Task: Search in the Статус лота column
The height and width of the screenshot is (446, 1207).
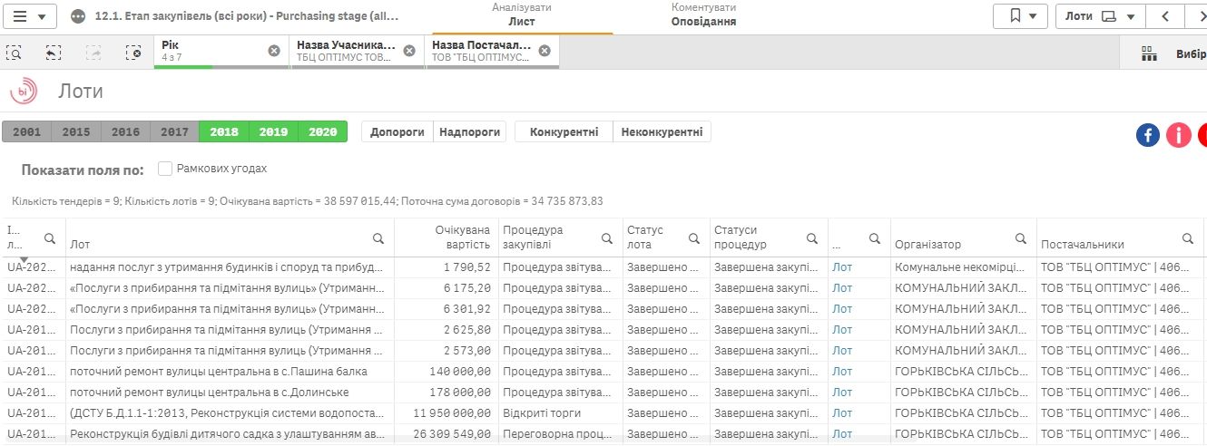Action: [694, 238]
